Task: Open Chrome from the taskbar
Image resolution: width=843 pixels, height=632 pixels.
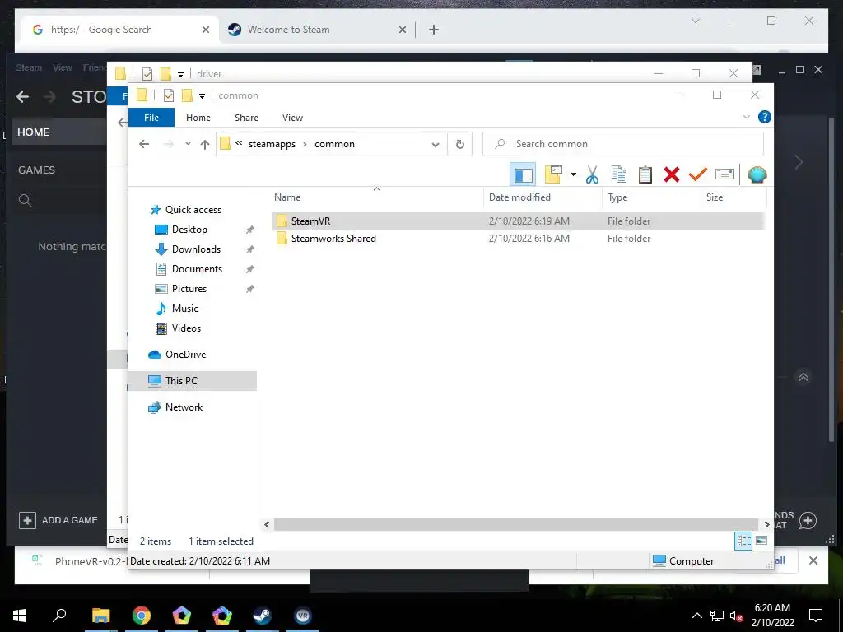Action: pyautogui.click(x=142, y=616)
